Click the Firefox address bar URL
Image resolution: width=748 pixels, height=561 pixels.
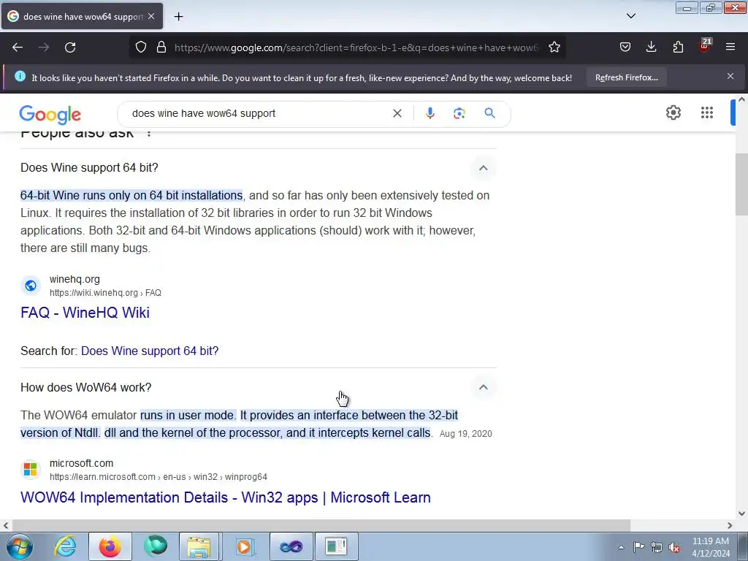[x=356, y=47]
